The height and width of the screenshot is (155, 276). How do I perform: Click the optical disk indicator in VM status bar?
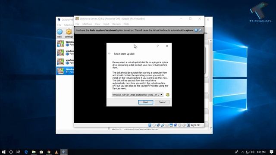click(x=154, y=125)
